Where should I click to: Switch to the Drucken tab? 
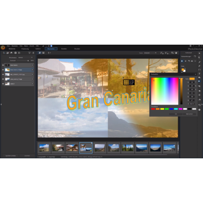[77, 49]
